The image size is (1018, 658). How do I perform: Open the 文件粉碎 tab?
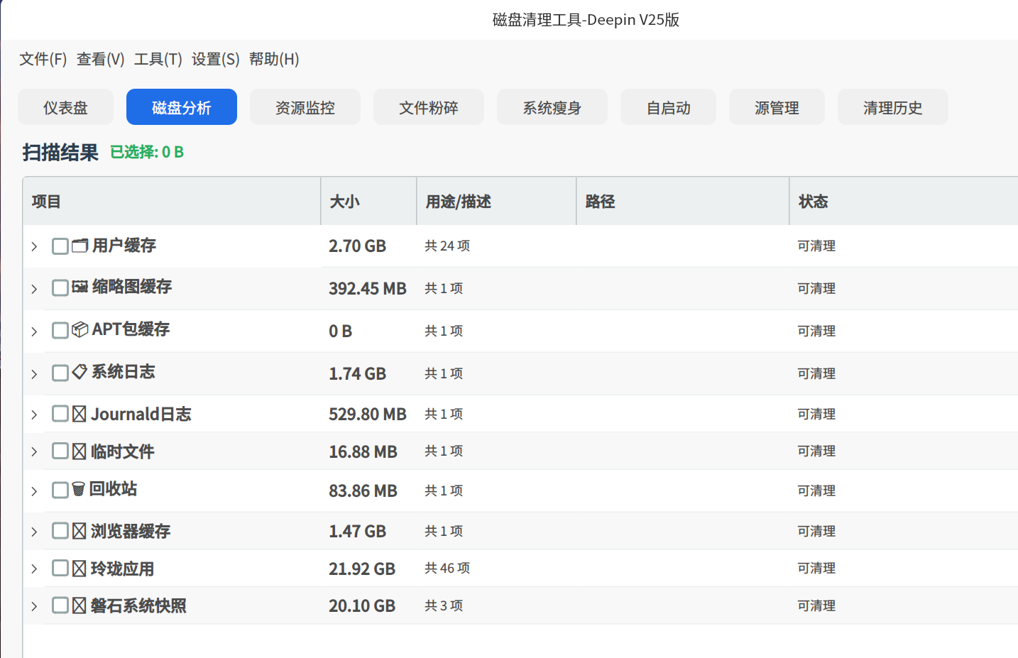coord(429,107)
